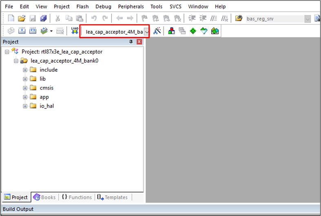321x216 pixels.
Task: Expand the app folder
Action: pos(25,97)
